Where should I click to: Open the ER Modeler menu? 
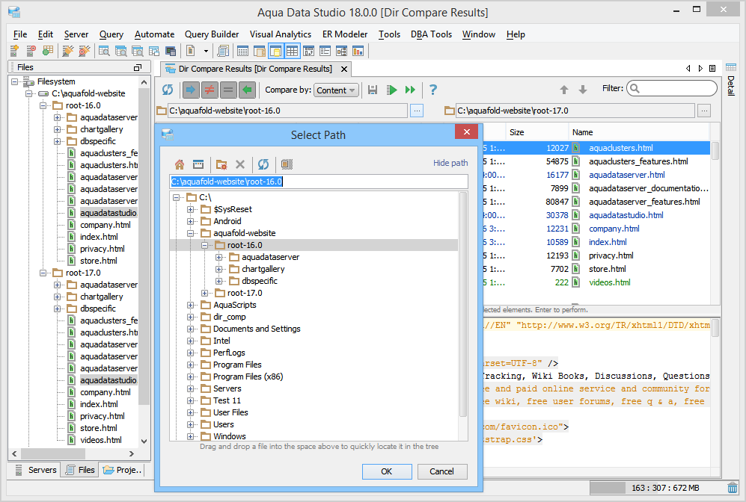coord(345,34)
